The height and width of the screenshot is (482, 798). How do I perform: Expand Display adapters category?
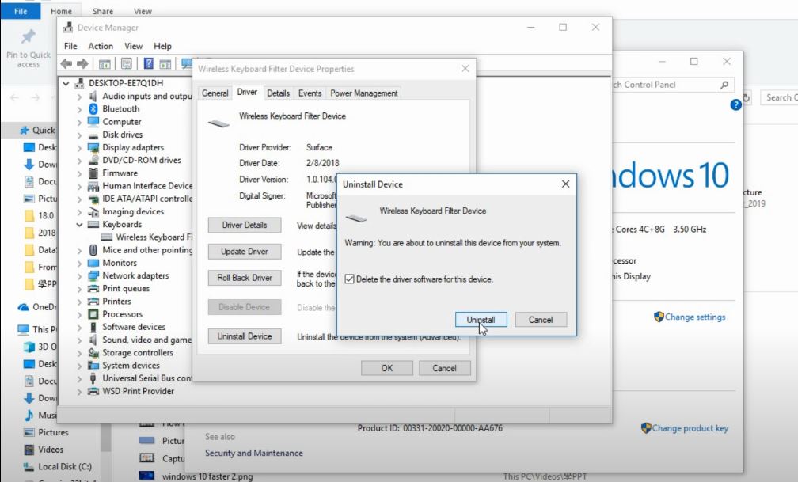[79, 147]
